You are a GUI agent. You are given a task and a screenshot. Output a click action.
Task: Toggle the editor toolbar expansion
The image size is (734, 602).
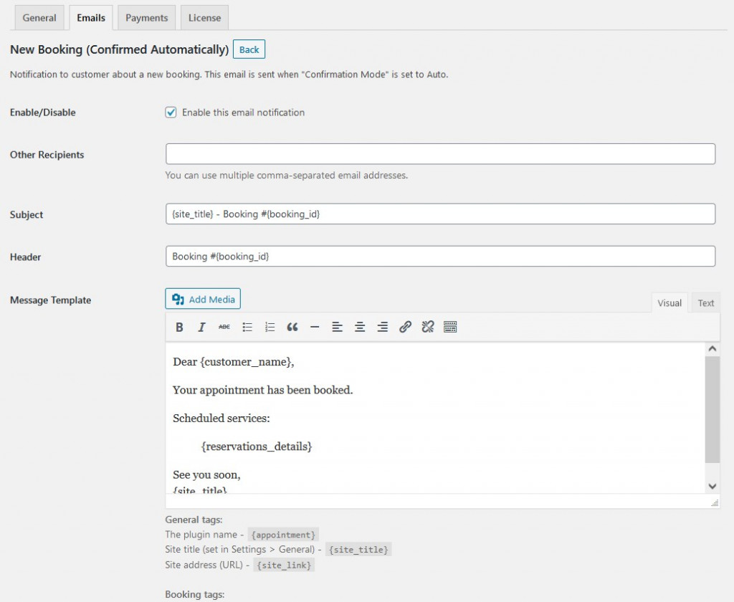click(450, 328)
